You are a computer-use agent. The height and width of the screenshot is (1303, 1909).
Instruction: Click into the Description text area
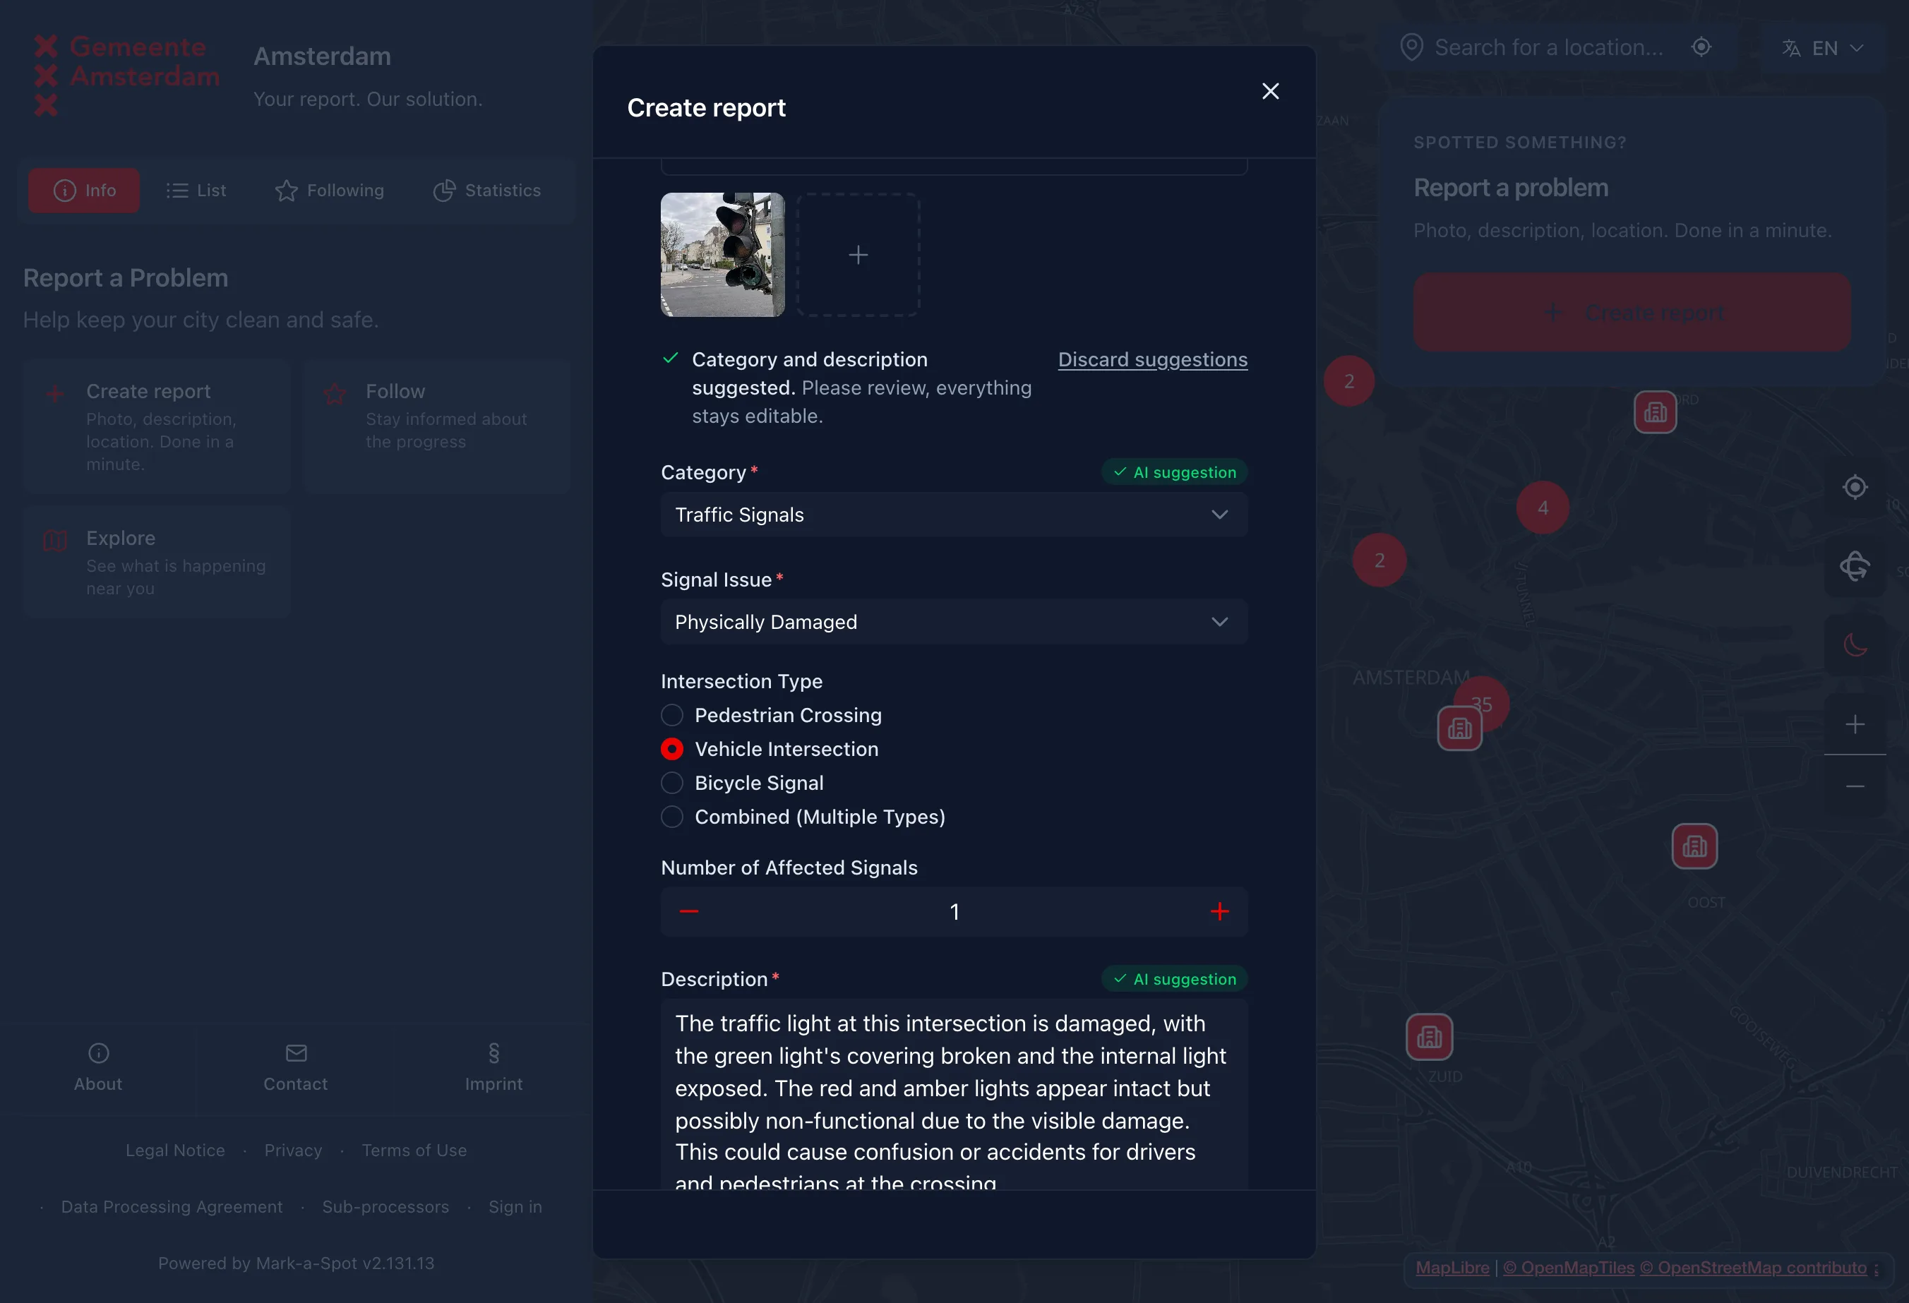coord(954,1095)
